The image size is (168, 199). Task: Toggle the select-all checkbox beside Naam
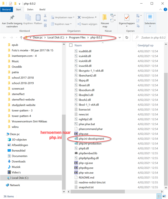[x=71, y=45]
